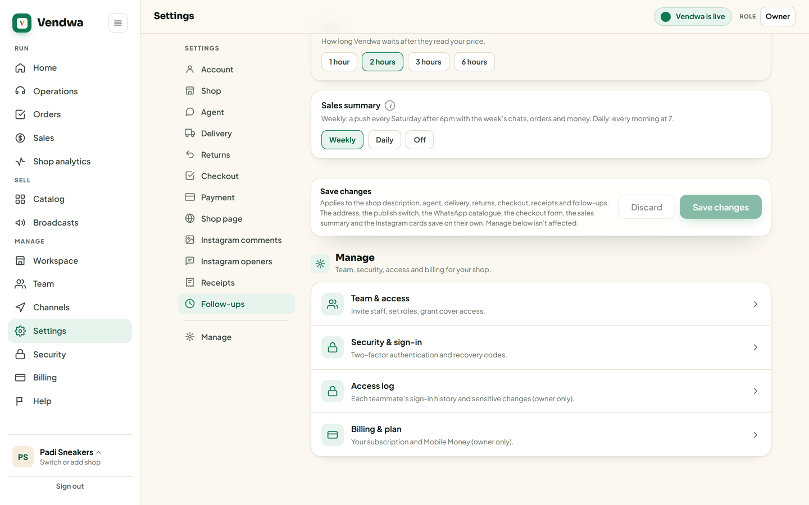This screenshot has width=809, height=505.
Task: Expand the Access log row chevron
Action: [x=756, y=391]
